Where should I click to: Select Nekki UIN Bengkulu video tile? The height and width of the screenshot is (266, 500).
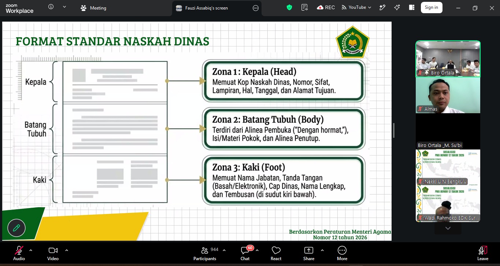(x=448, y=167)
